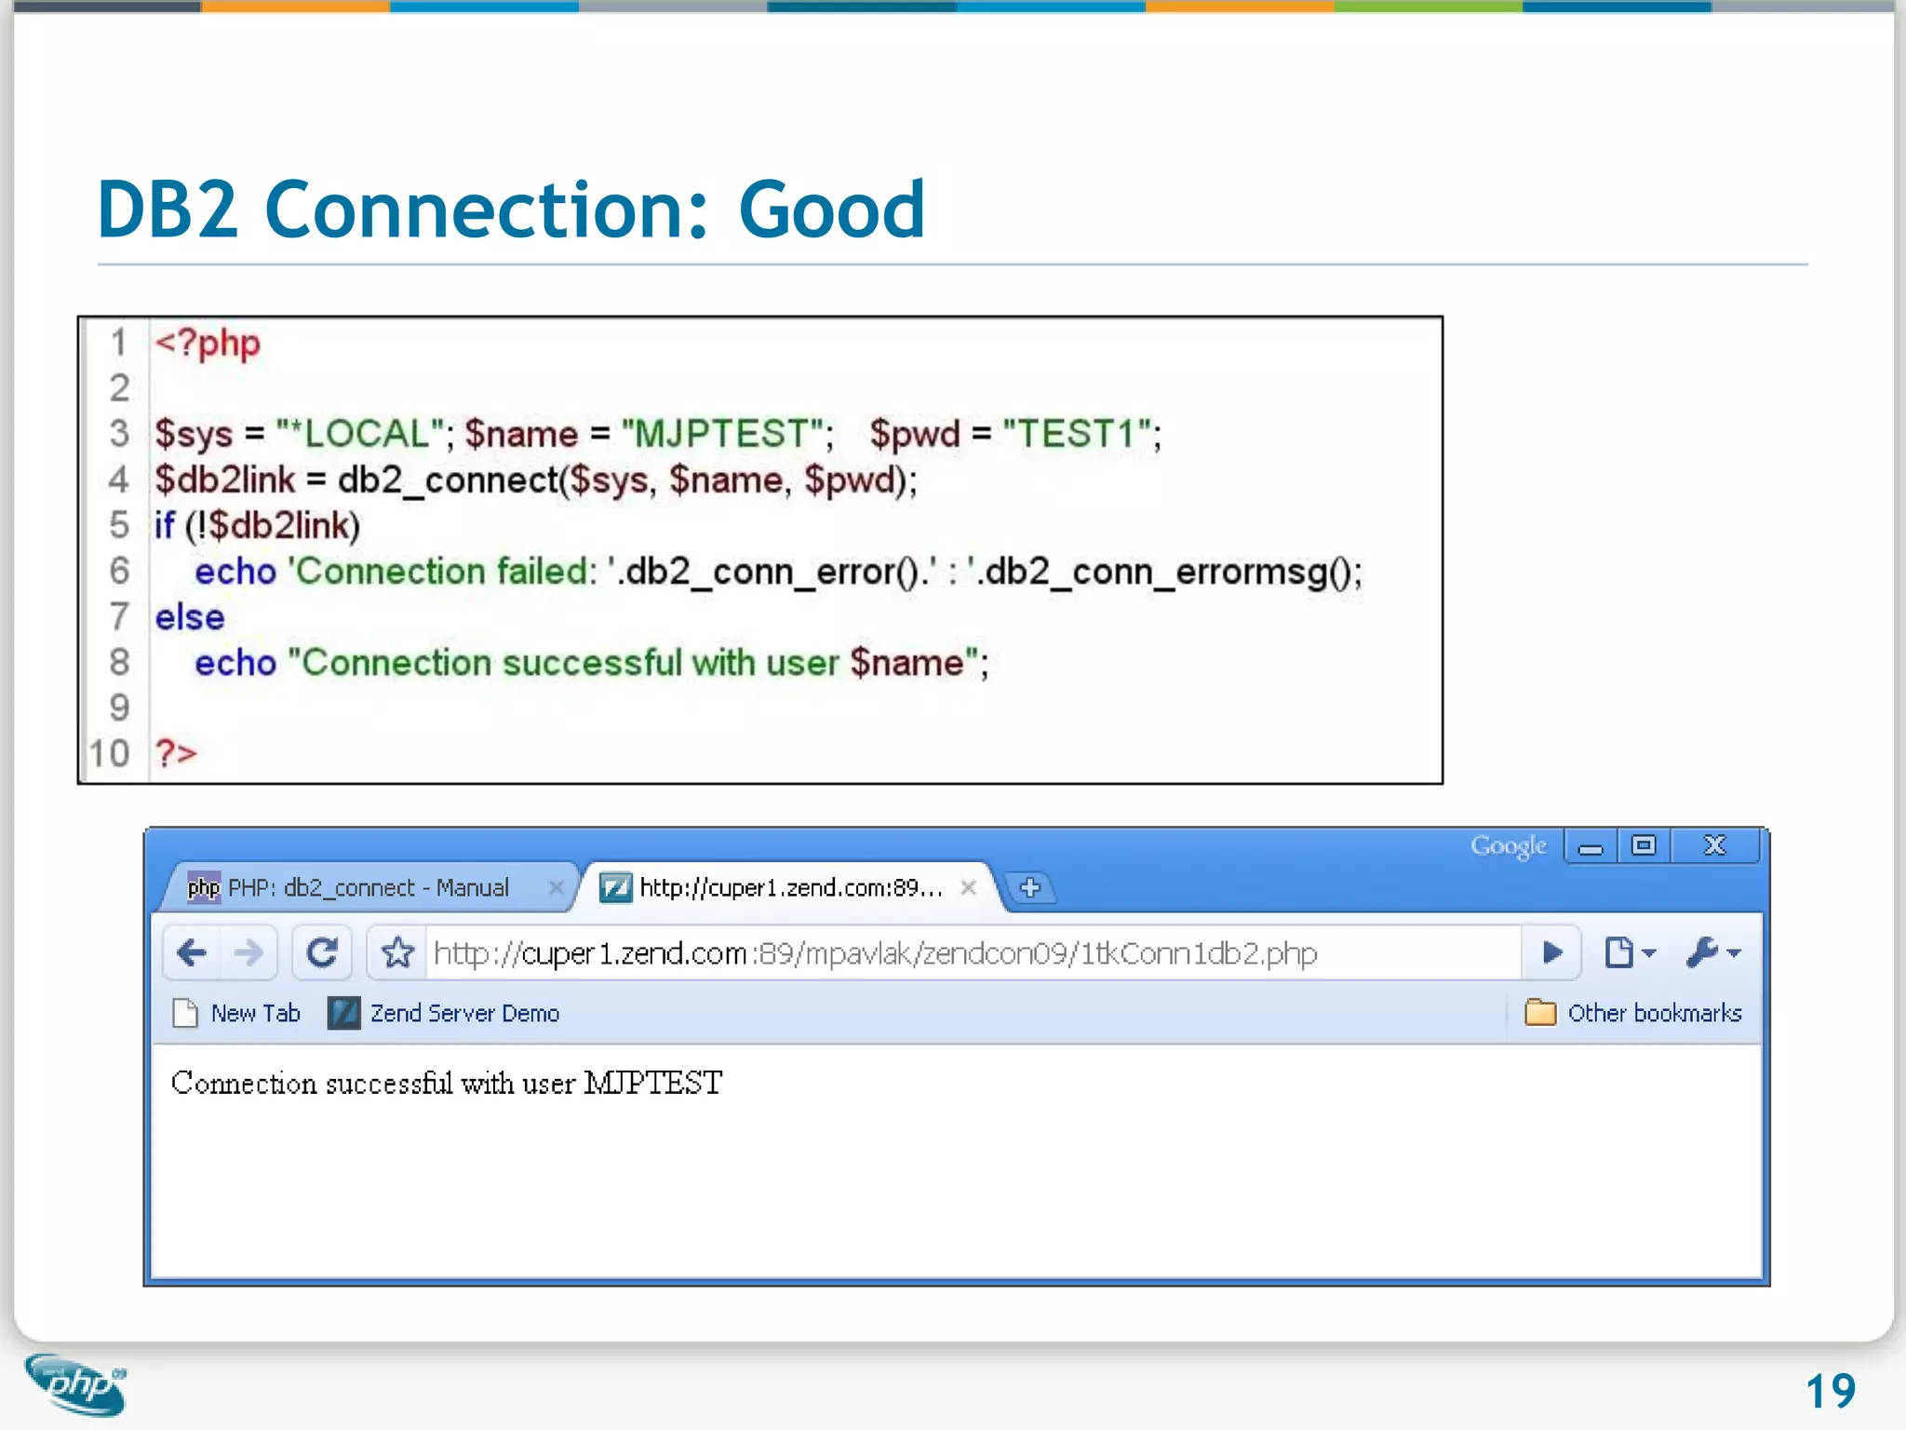Viewport: 1906px width, 1430px height.
Task: Open the Other bookmarks folder
Action: click(x=1633, y=1013)
